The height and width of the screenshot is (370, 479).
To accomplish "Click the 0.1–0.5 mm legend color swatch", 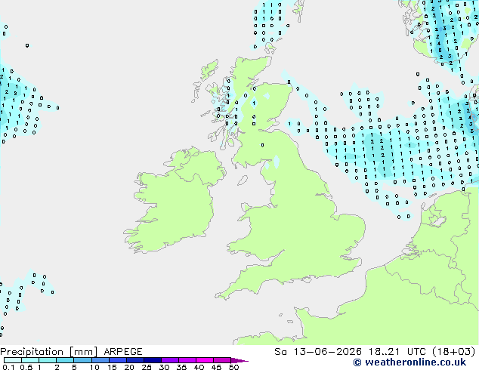I will (x=13, y=360).
